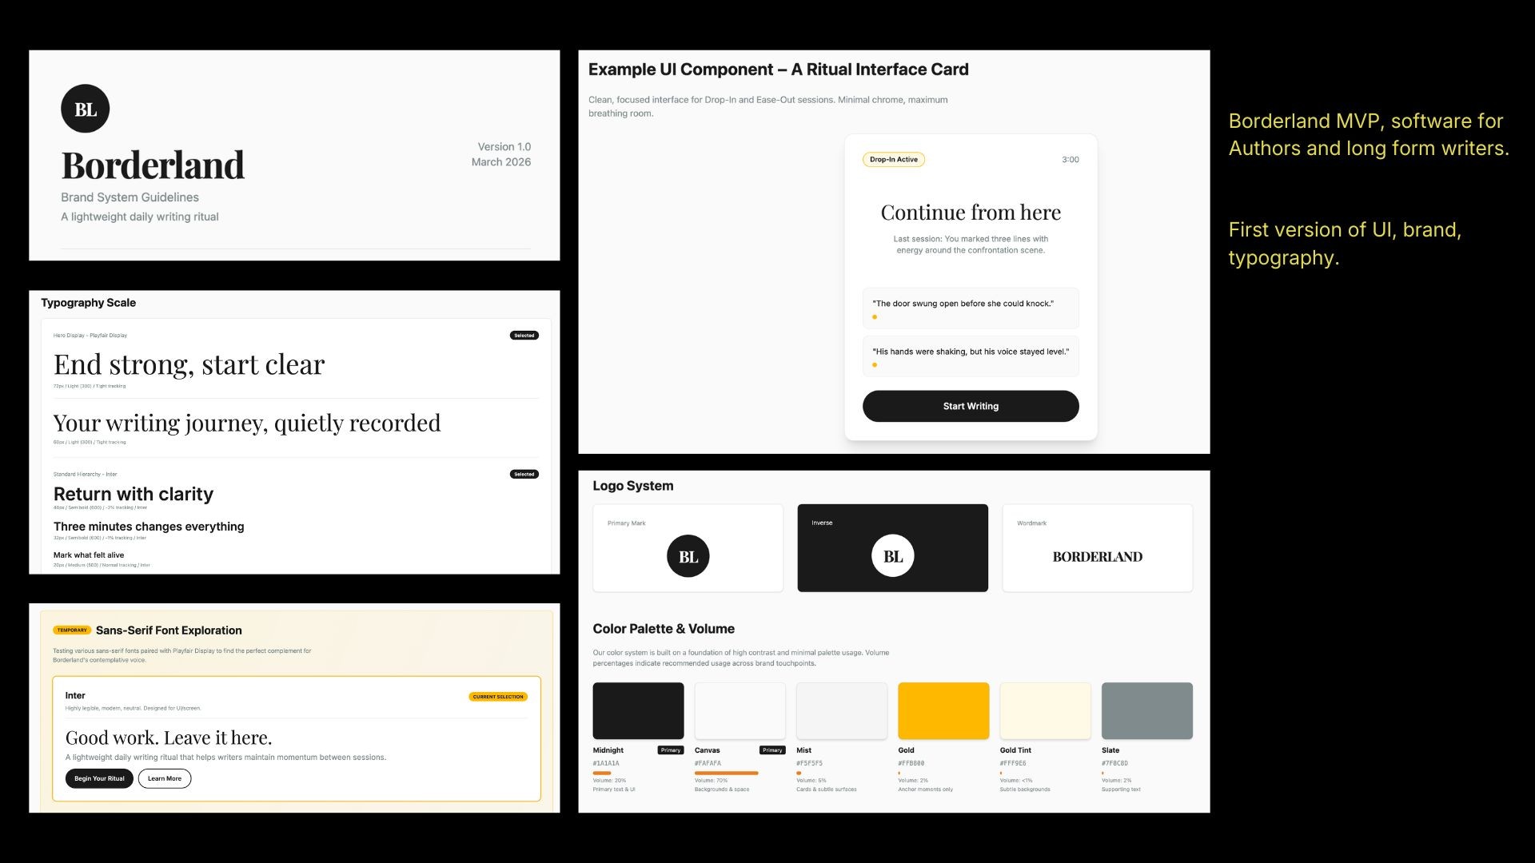Click the Selected badge beside Playfair Display
This screenshot has height=863, width=1535.
pos(524,336)
